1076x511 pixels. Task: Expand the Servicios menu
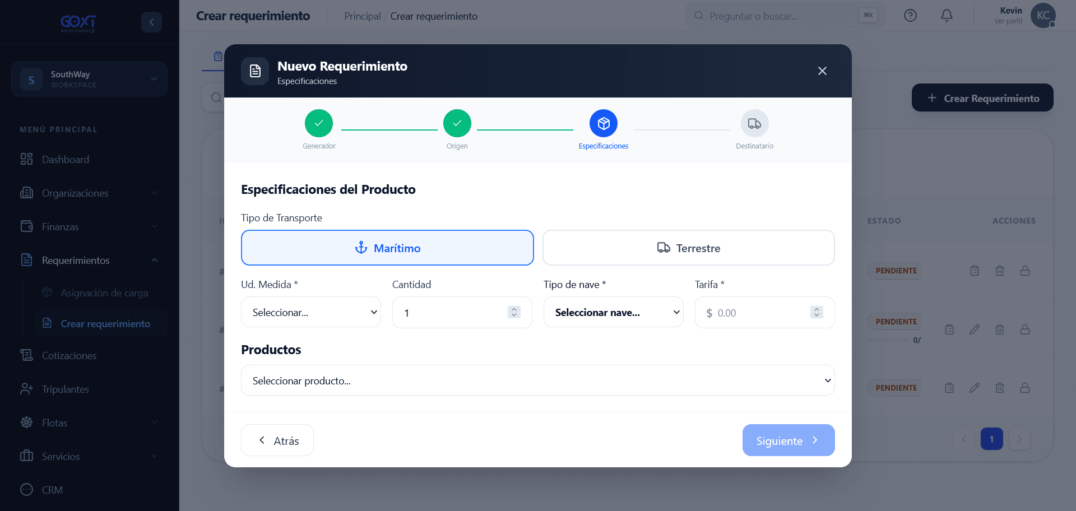click(89, 457)
